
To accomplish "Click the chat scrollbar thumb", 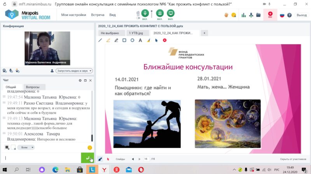I will 92,138.
